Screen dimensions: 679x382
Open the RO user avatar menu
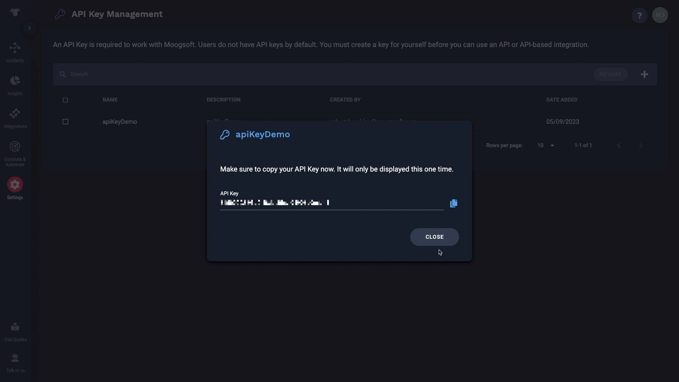click(x=660, y=15)
